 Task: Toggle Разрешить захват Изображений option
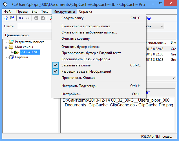point(99,71)
